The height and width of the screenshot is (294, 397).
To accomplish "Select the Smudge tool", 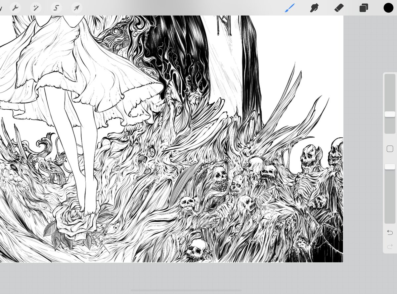I will point(314,8).
